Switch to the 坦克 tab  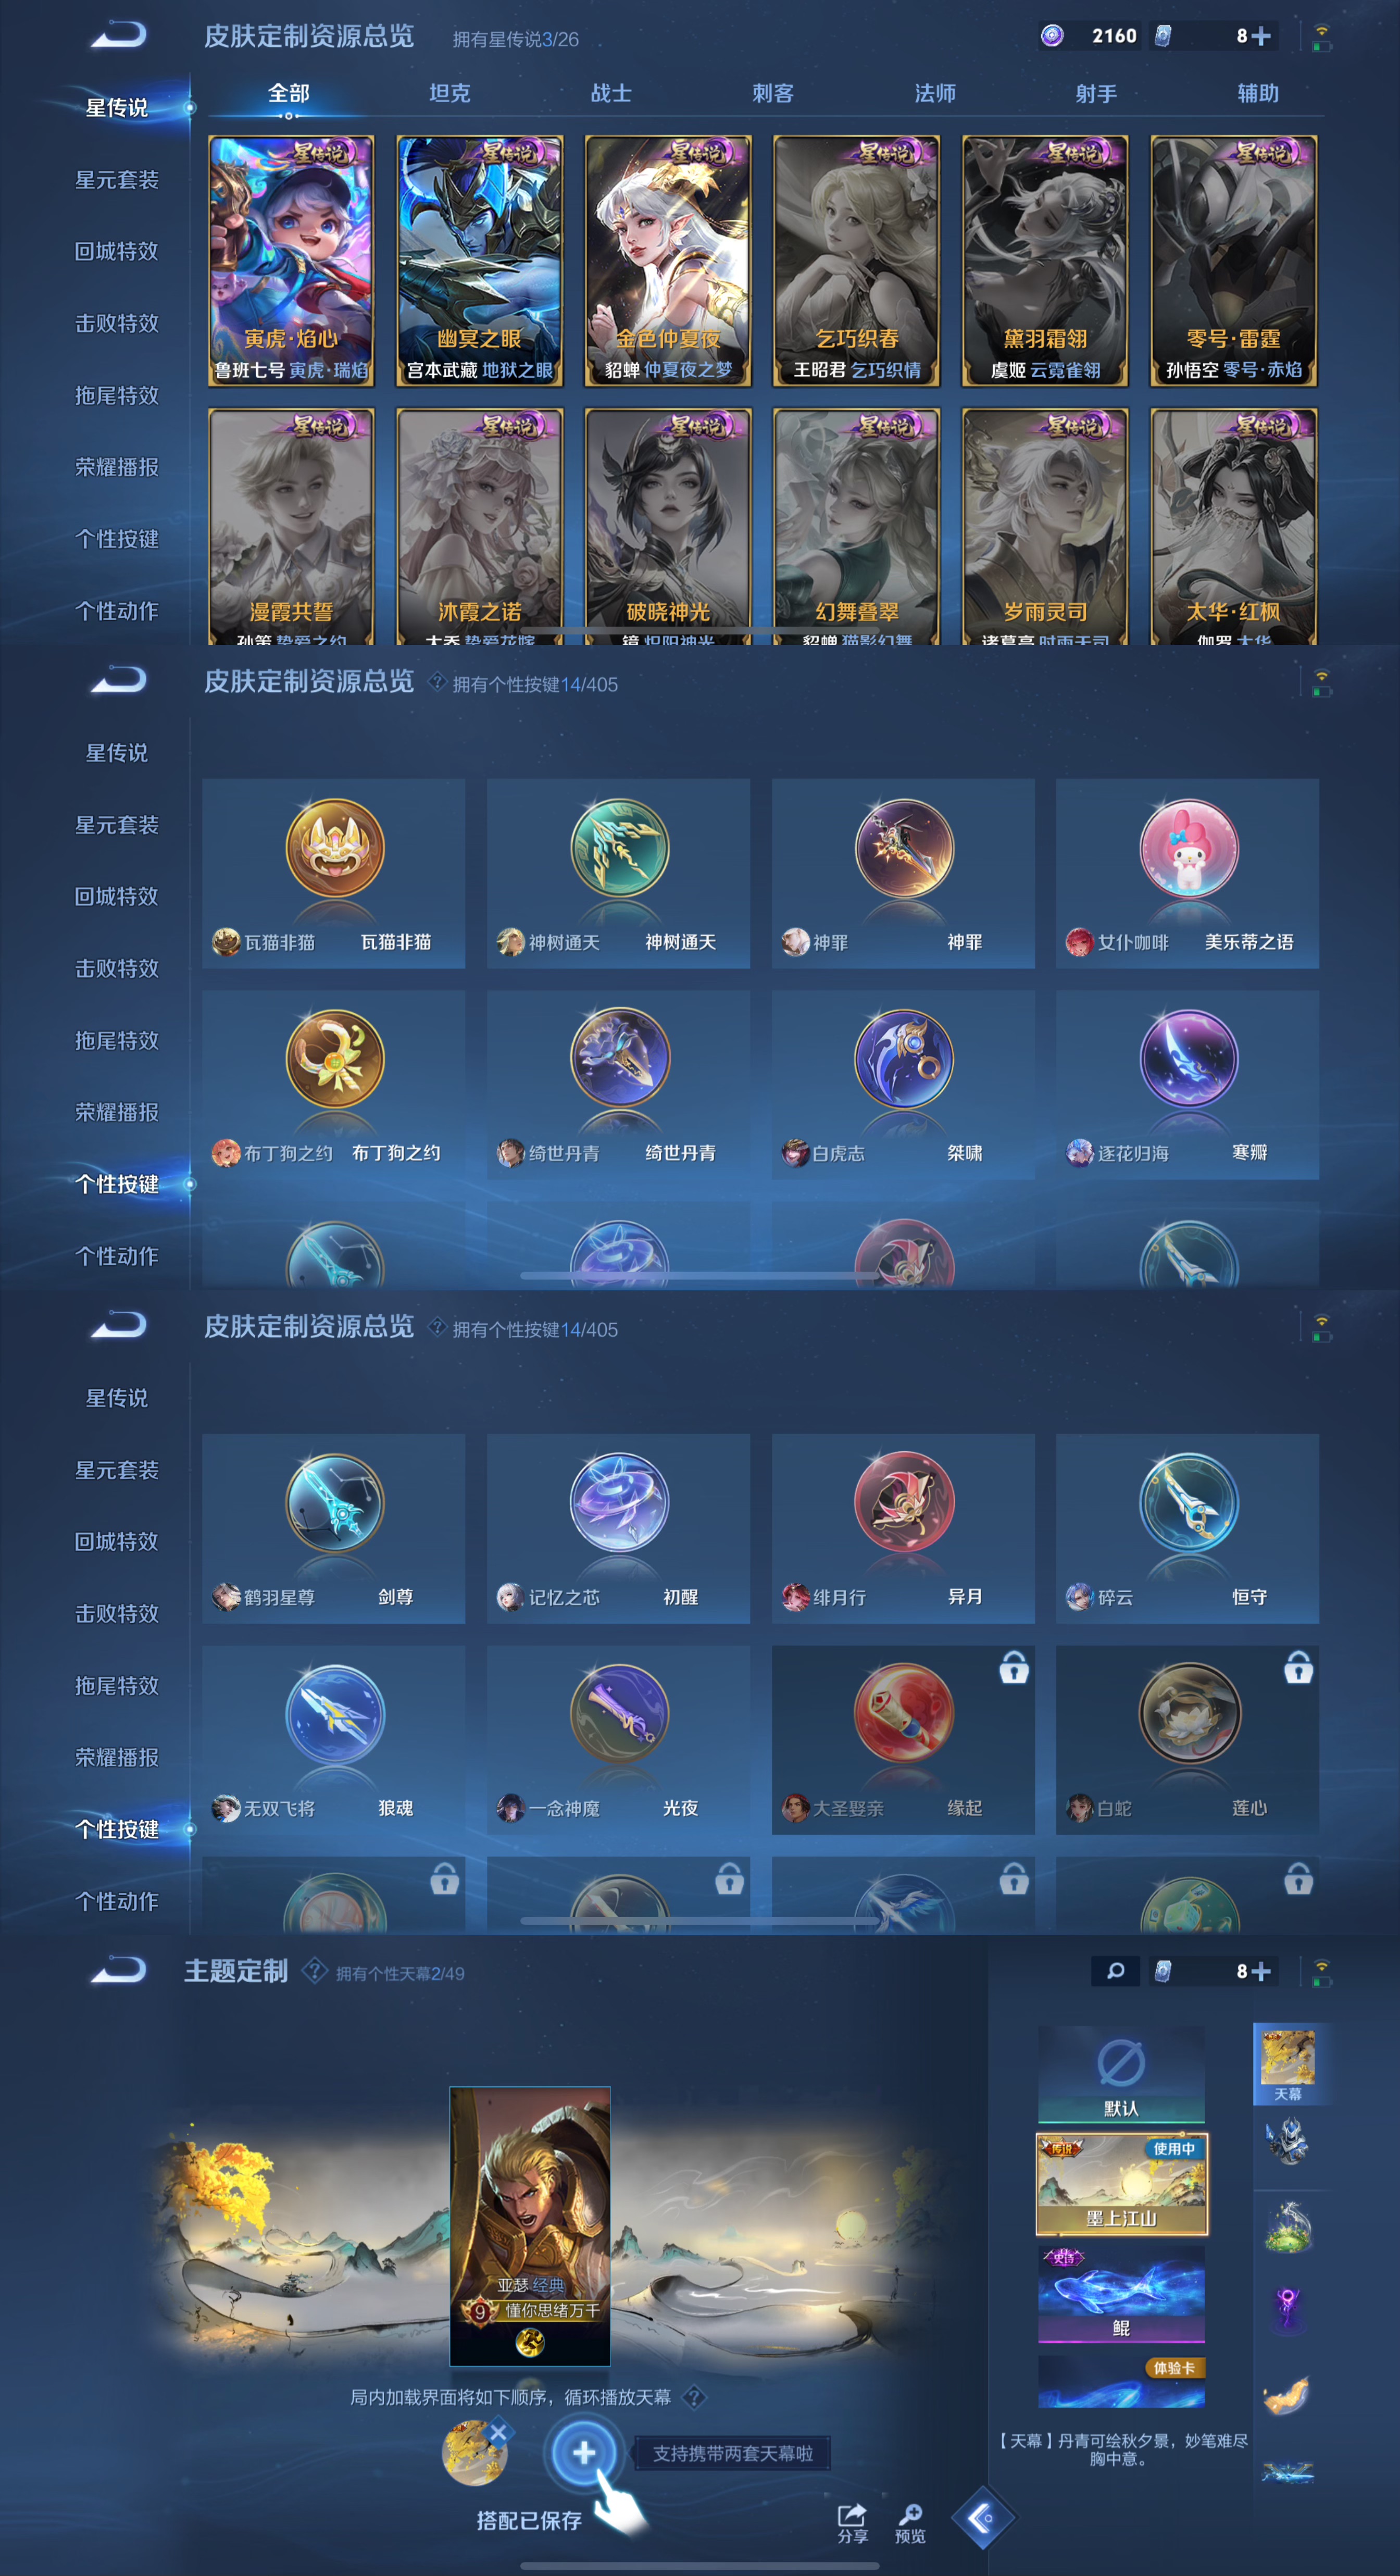coord(449,93)
